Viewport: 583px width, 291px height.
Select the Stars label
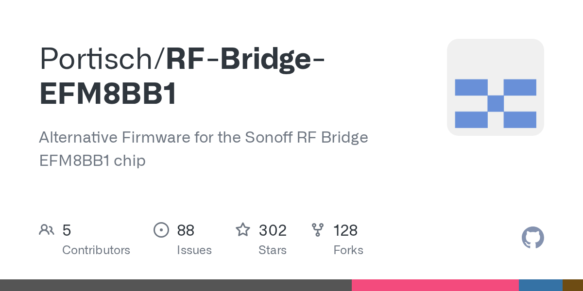273,250
